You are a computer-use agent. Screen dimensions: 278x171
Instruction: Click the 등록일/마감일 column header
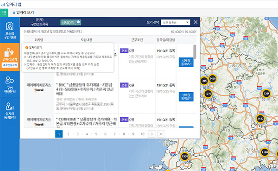(x=165, y=40)
